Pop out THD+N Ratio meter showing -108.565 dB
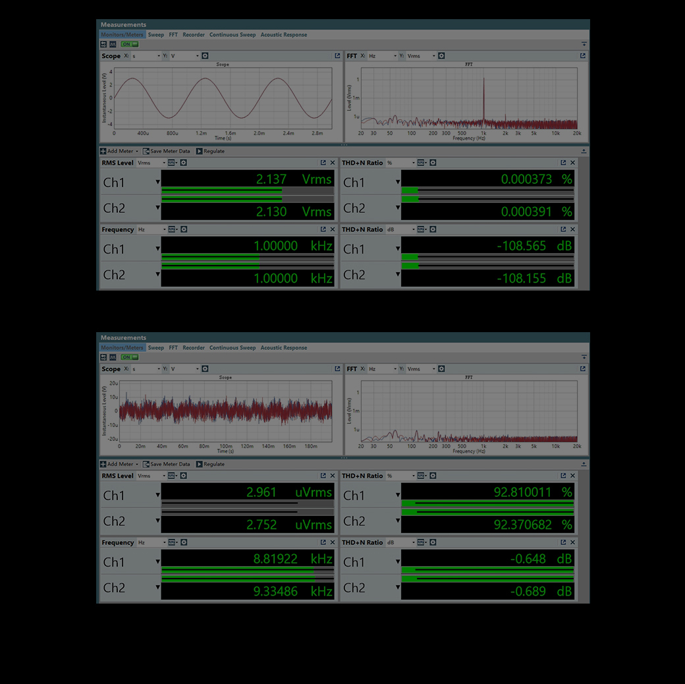The height and width of the screenshot is (684, 685). pos(563,229)
